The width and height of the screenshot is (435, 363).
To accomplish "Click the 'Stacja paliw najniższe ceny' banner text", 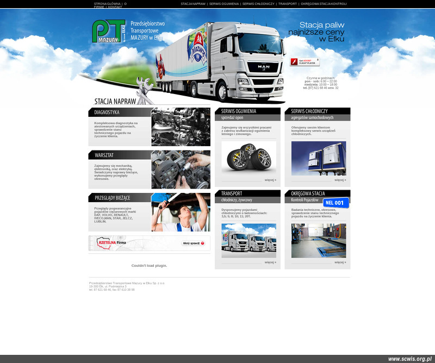I will point(316,32).
